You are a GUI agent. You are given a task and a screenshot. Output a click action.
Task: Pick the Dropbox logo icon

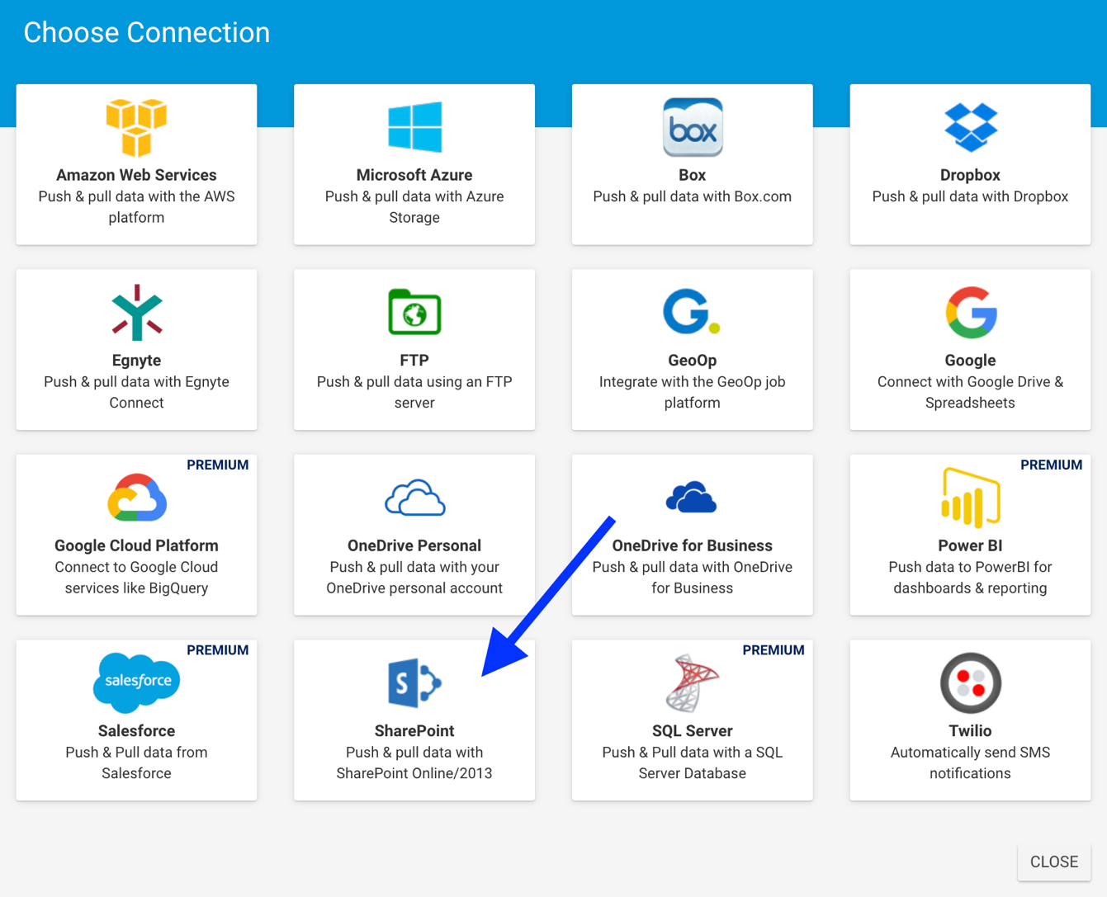tap(971, 127)
